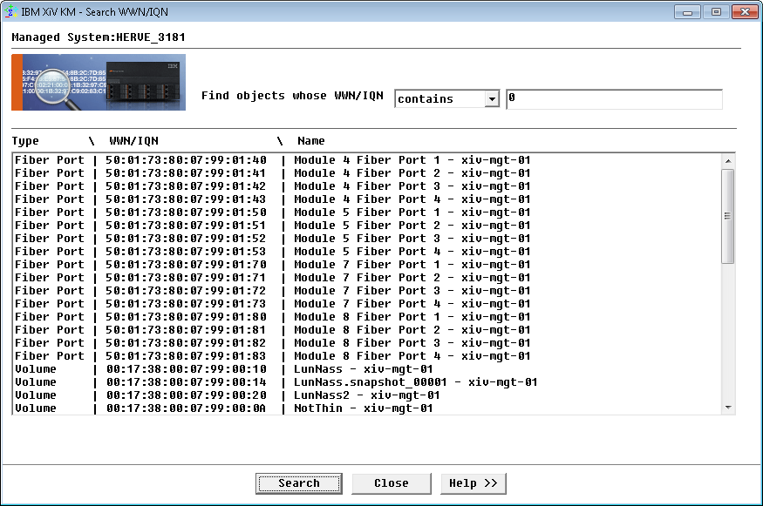Viewport: 763px width, 506px height.
Task: Click the WWN/IQN column header
Action: pos(133,141)
